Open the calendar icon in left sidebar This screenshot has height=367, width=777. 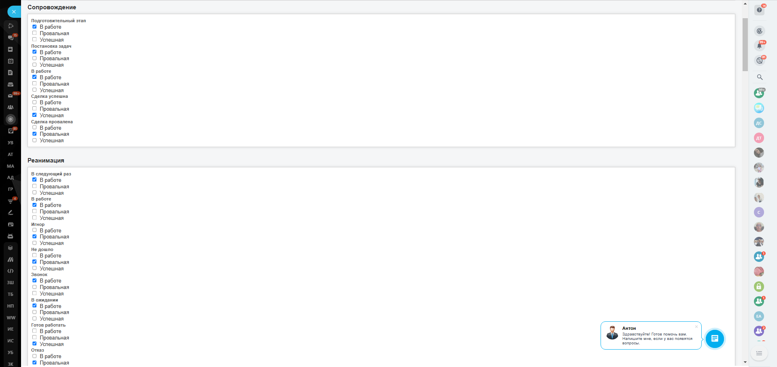click(x=11, y=61)
